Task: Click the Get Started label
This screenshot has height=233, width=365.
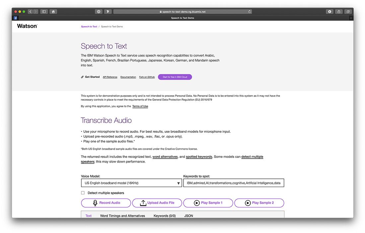Action: point(92,77)
